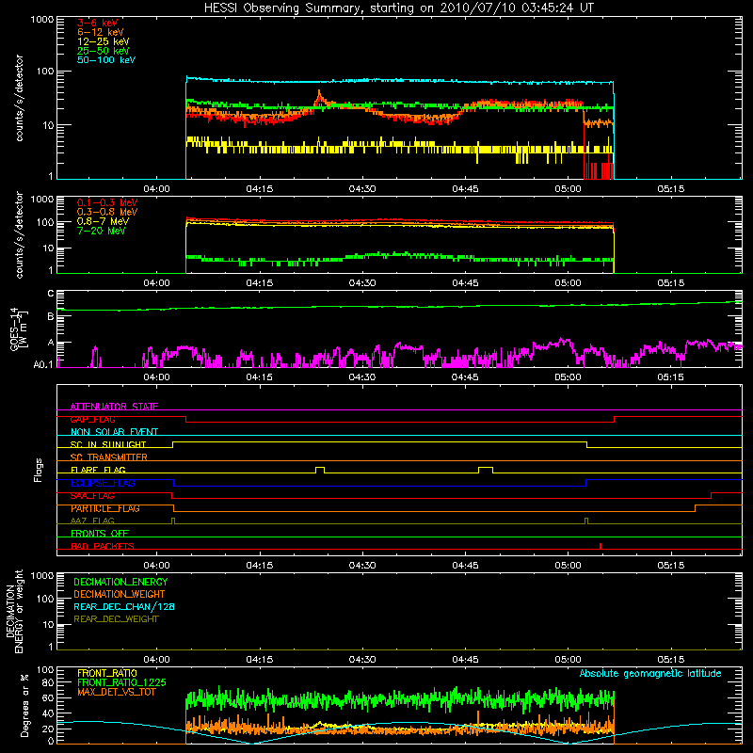This screenshot has width=753, height=753.
Task: Click the MAX_DET_VS_TOT legend label
Action: point(117,692)
